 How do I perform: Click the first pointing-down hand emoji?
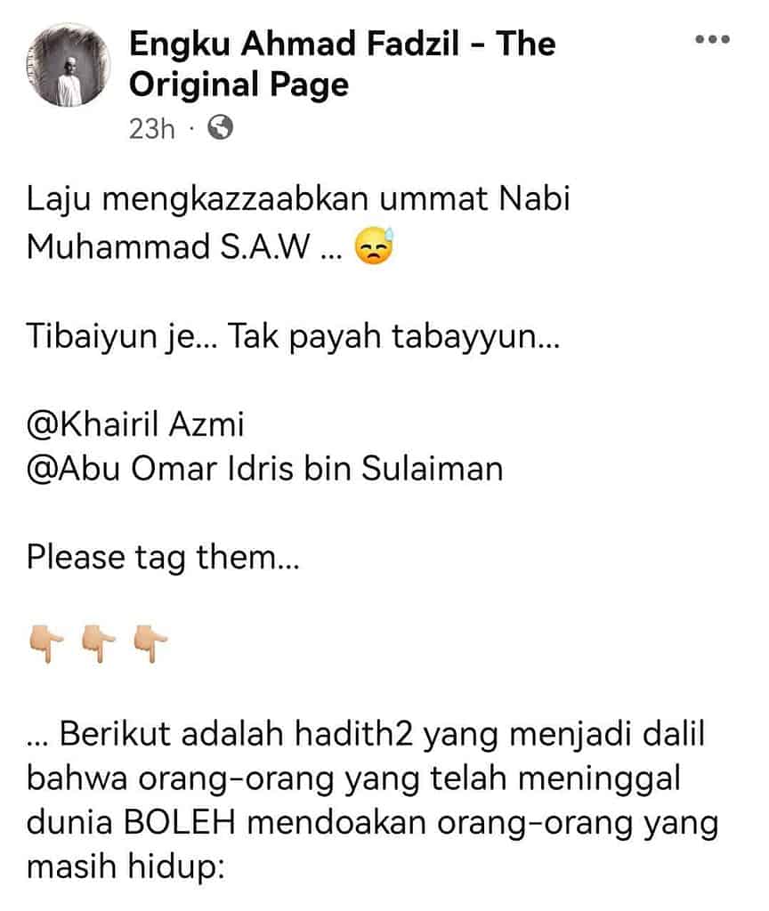click(x=46, y=644)
